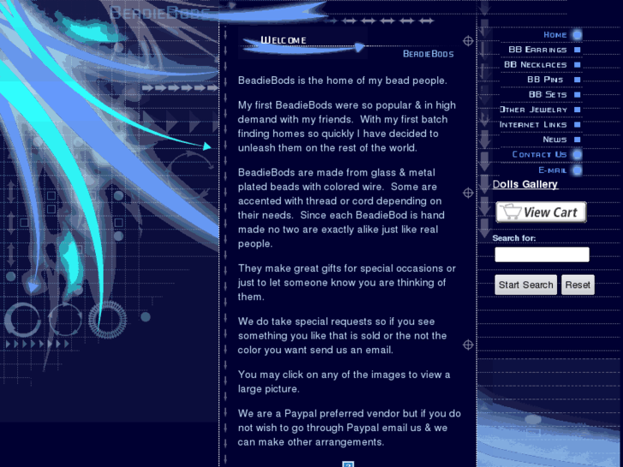Navigate to BB Pins page
Viewport: 623px width, 467px height.
(545, 80)
